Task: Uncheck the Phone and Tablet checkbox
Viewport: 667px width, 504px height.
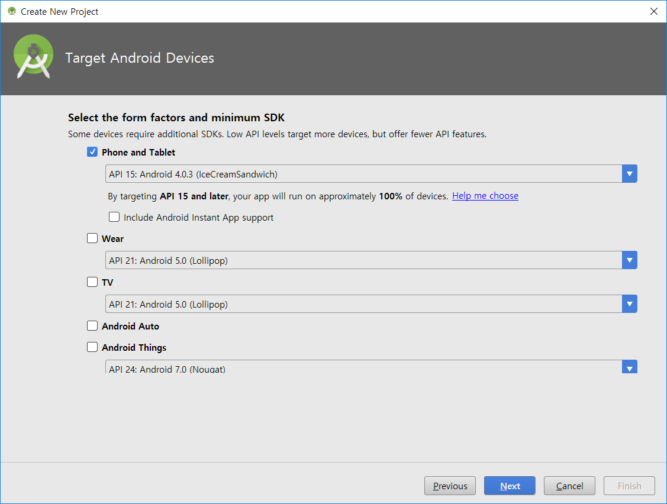Action: click(92, 152)
